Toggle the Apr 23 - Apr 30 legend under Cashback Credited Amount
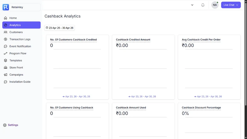Viewport: 247px width, 139px height. [142, 96]
